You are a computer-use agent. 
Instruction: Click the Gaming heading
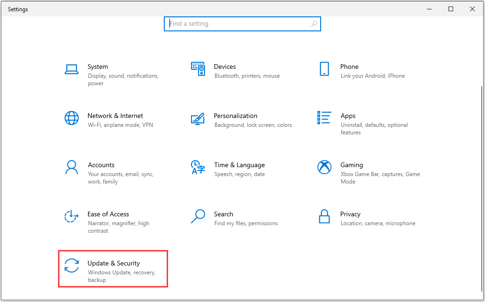[352, 165]
